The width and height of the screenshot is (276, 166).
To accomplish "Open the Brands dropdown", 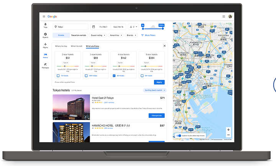I will click(131, 35).
